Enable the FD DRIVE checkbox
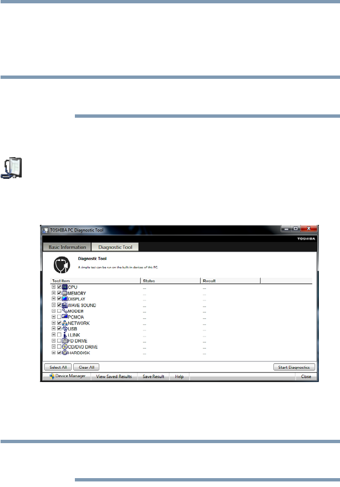Image resolution: width=340 pixels, height=487 pixels. [59, 341]
